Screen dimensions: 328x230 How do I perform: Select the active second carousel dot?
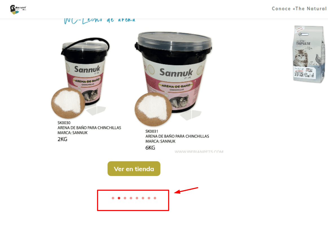[x=119, y=198]
